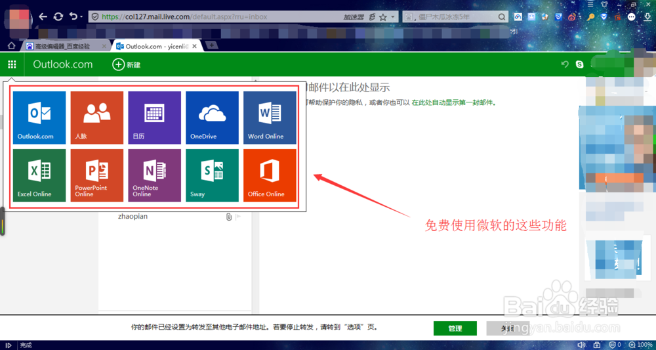
Task: Switch browser engine with the IE icon
Action: pos(373,17)
